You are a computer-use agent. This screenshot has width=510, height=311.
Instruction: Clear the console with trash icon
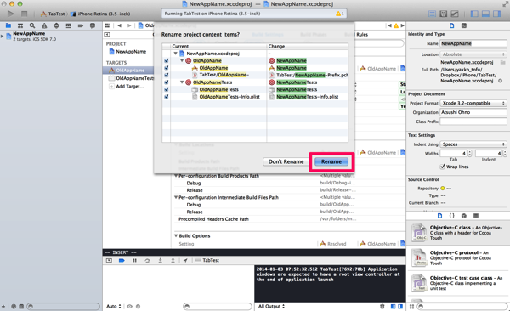coord(382,306)
